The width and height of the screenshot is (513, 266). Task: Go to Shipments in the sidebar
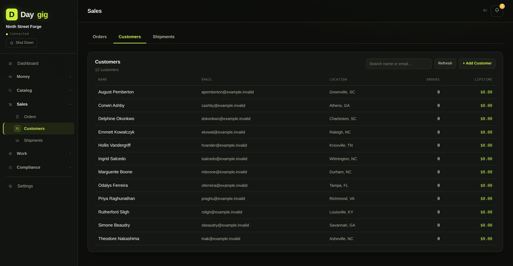coord(39,140)
